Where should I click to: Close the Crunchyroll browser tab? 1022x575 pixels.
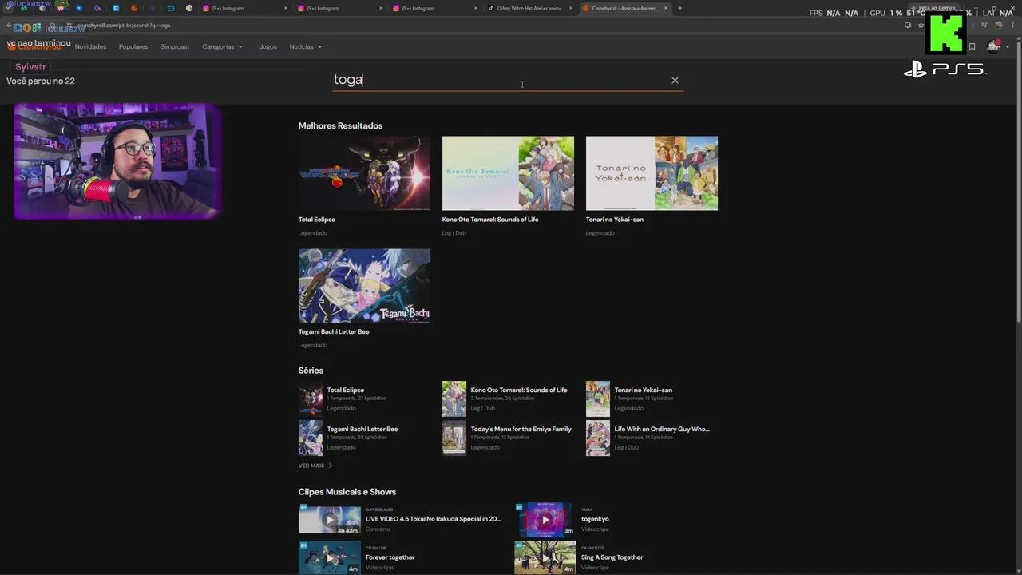coord(666,8)
